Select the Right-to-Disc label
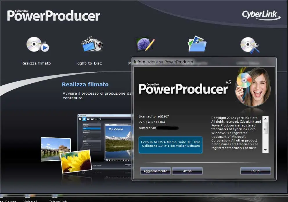 [x=89, y=63]
